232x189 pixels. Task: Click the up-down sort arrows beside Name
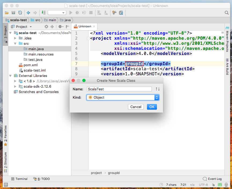(158, 89)
